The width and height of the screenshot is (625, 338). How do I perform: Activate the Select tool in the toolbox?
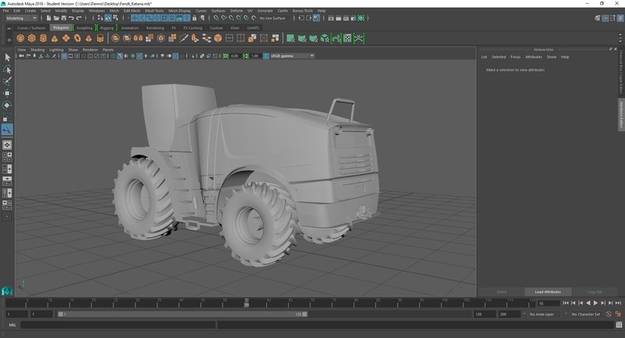(x=7, y=57)
